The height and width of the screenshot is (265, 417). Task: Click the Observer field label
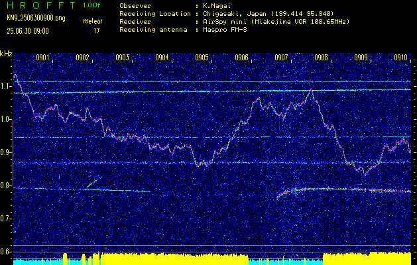(135, 6)
